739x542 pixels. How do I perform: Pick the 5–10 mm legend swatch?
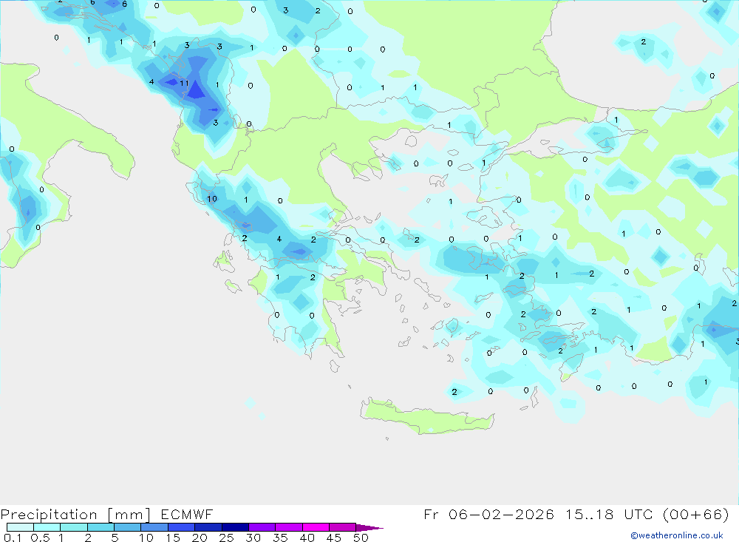pos(127,527)
